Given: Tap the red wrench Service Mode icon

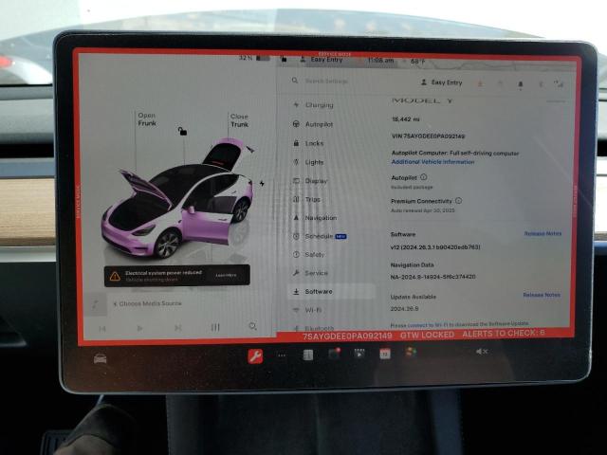Looking at the screenshot, I should click(x=255, y=356).
